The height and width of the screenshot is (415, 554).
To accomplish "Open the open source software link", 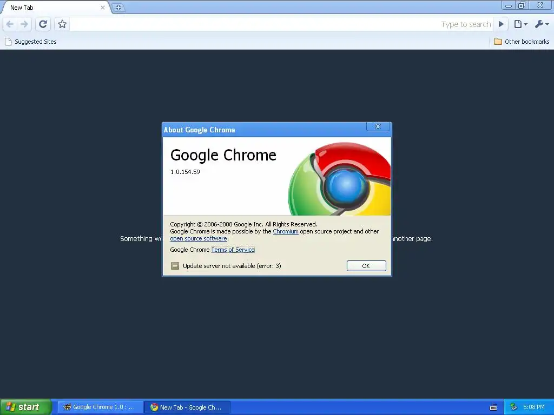I will coord(199,238).
